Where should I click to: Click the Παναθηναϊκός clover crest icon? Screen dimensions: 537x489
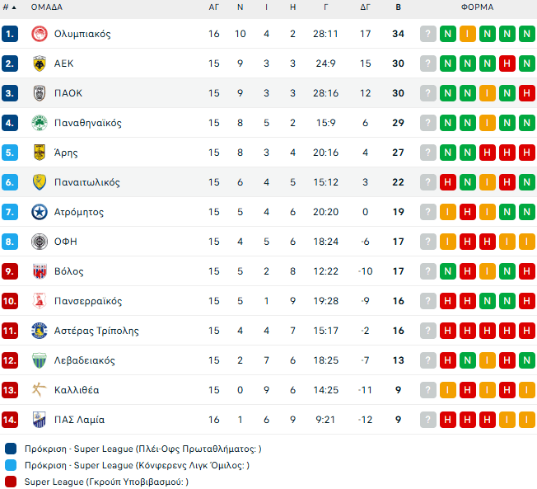(38, 123)
